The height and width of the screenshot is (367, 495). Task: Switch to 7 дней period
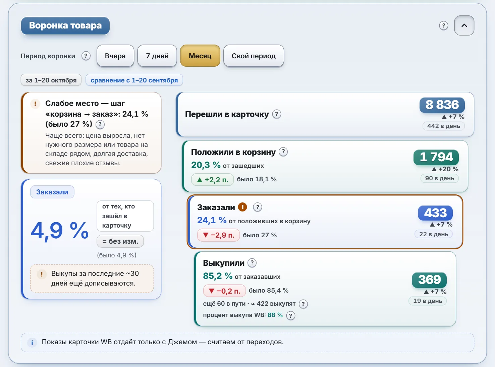click(x=157, y=56)
